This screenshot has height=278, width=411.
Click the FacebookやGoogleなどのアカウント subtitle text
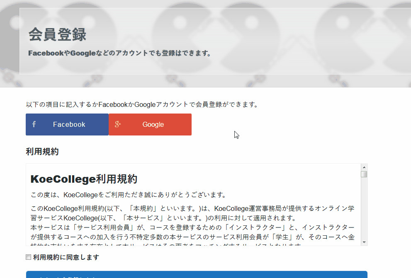[x=119, y=53]
